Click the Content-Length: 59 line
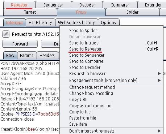This screenshot has height=134, width=166. [x=19, y=109]
